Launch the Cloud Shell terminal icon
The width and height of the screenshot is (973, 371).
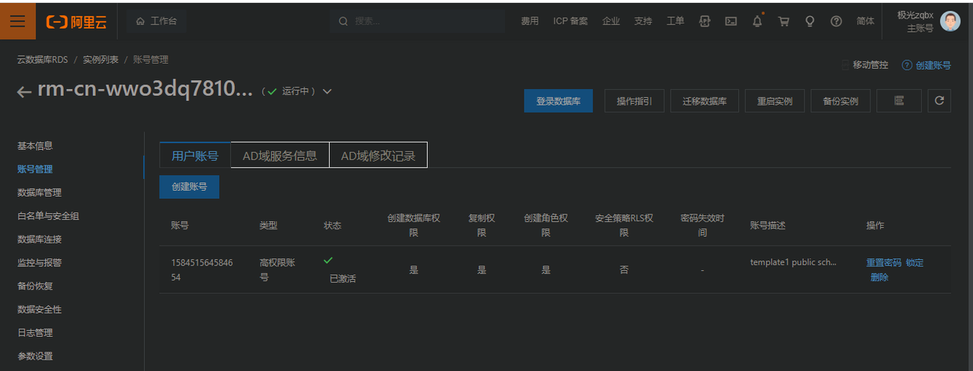731,22
